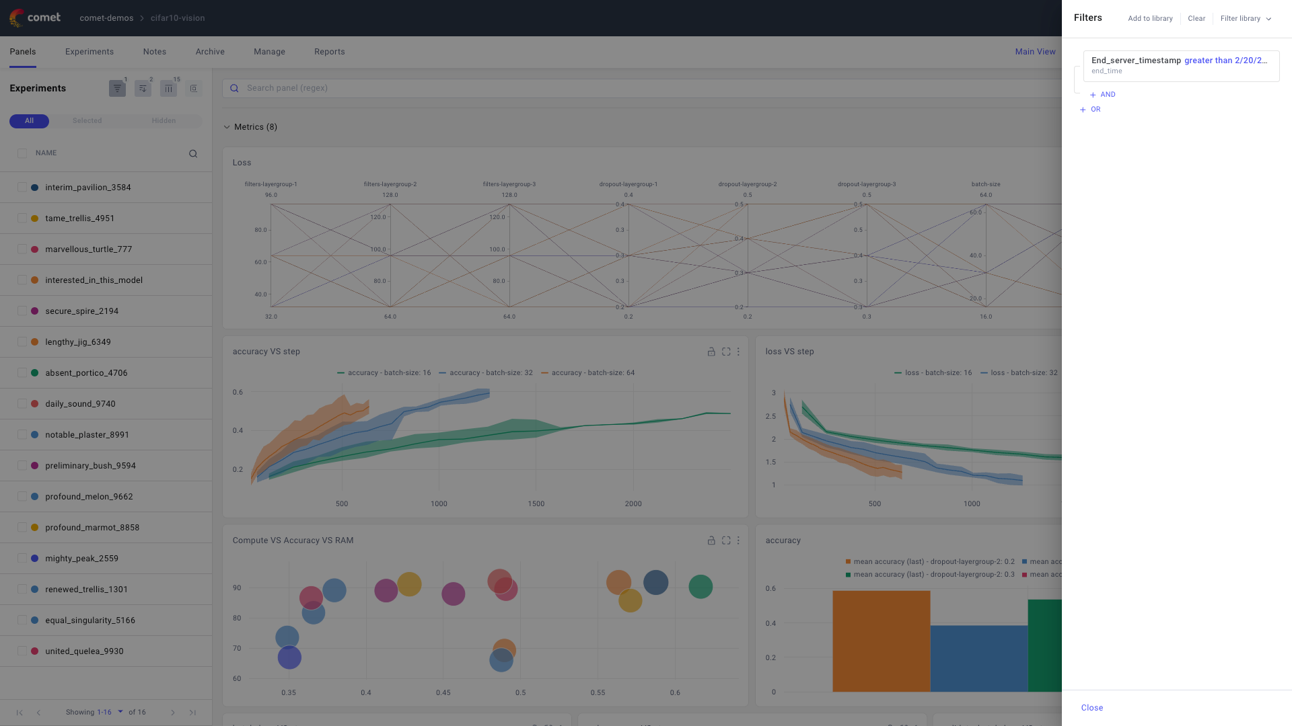This screenshot has height=726, width=1292.
Task: Open the columns selector icon
Action: [168, 88]
